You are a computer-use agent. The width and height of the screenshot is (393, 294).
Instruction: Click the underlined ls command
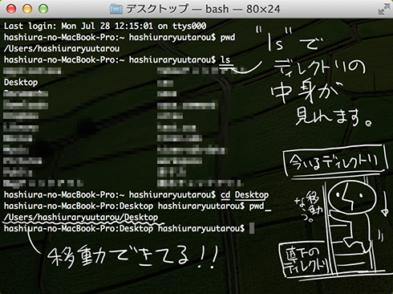pyautogui.click(x=225, y=59)
